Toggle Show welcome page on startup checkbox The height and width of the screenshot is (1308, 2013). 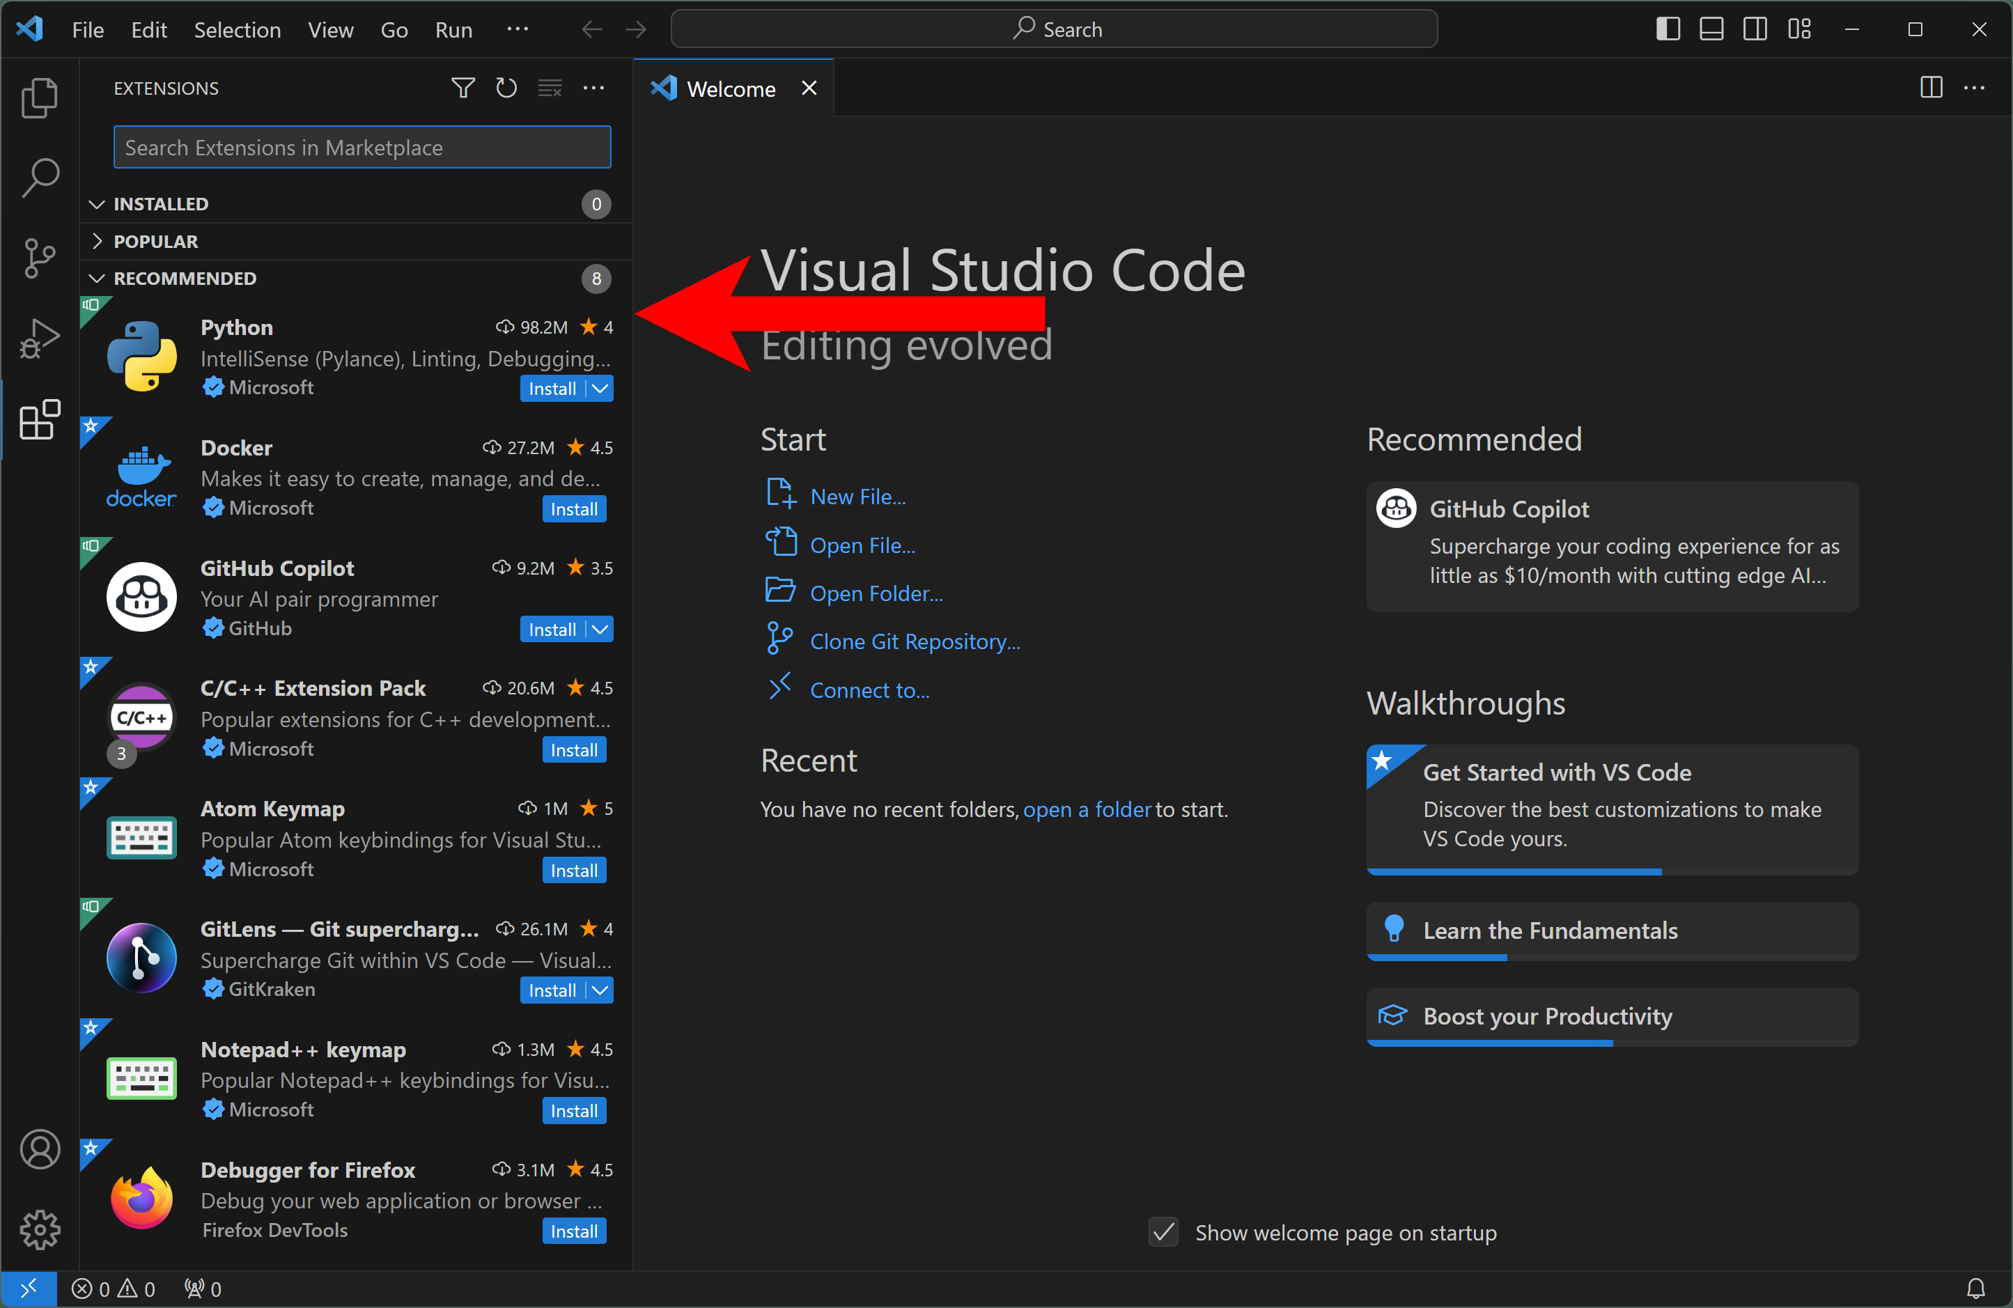coord(1164,1232)
